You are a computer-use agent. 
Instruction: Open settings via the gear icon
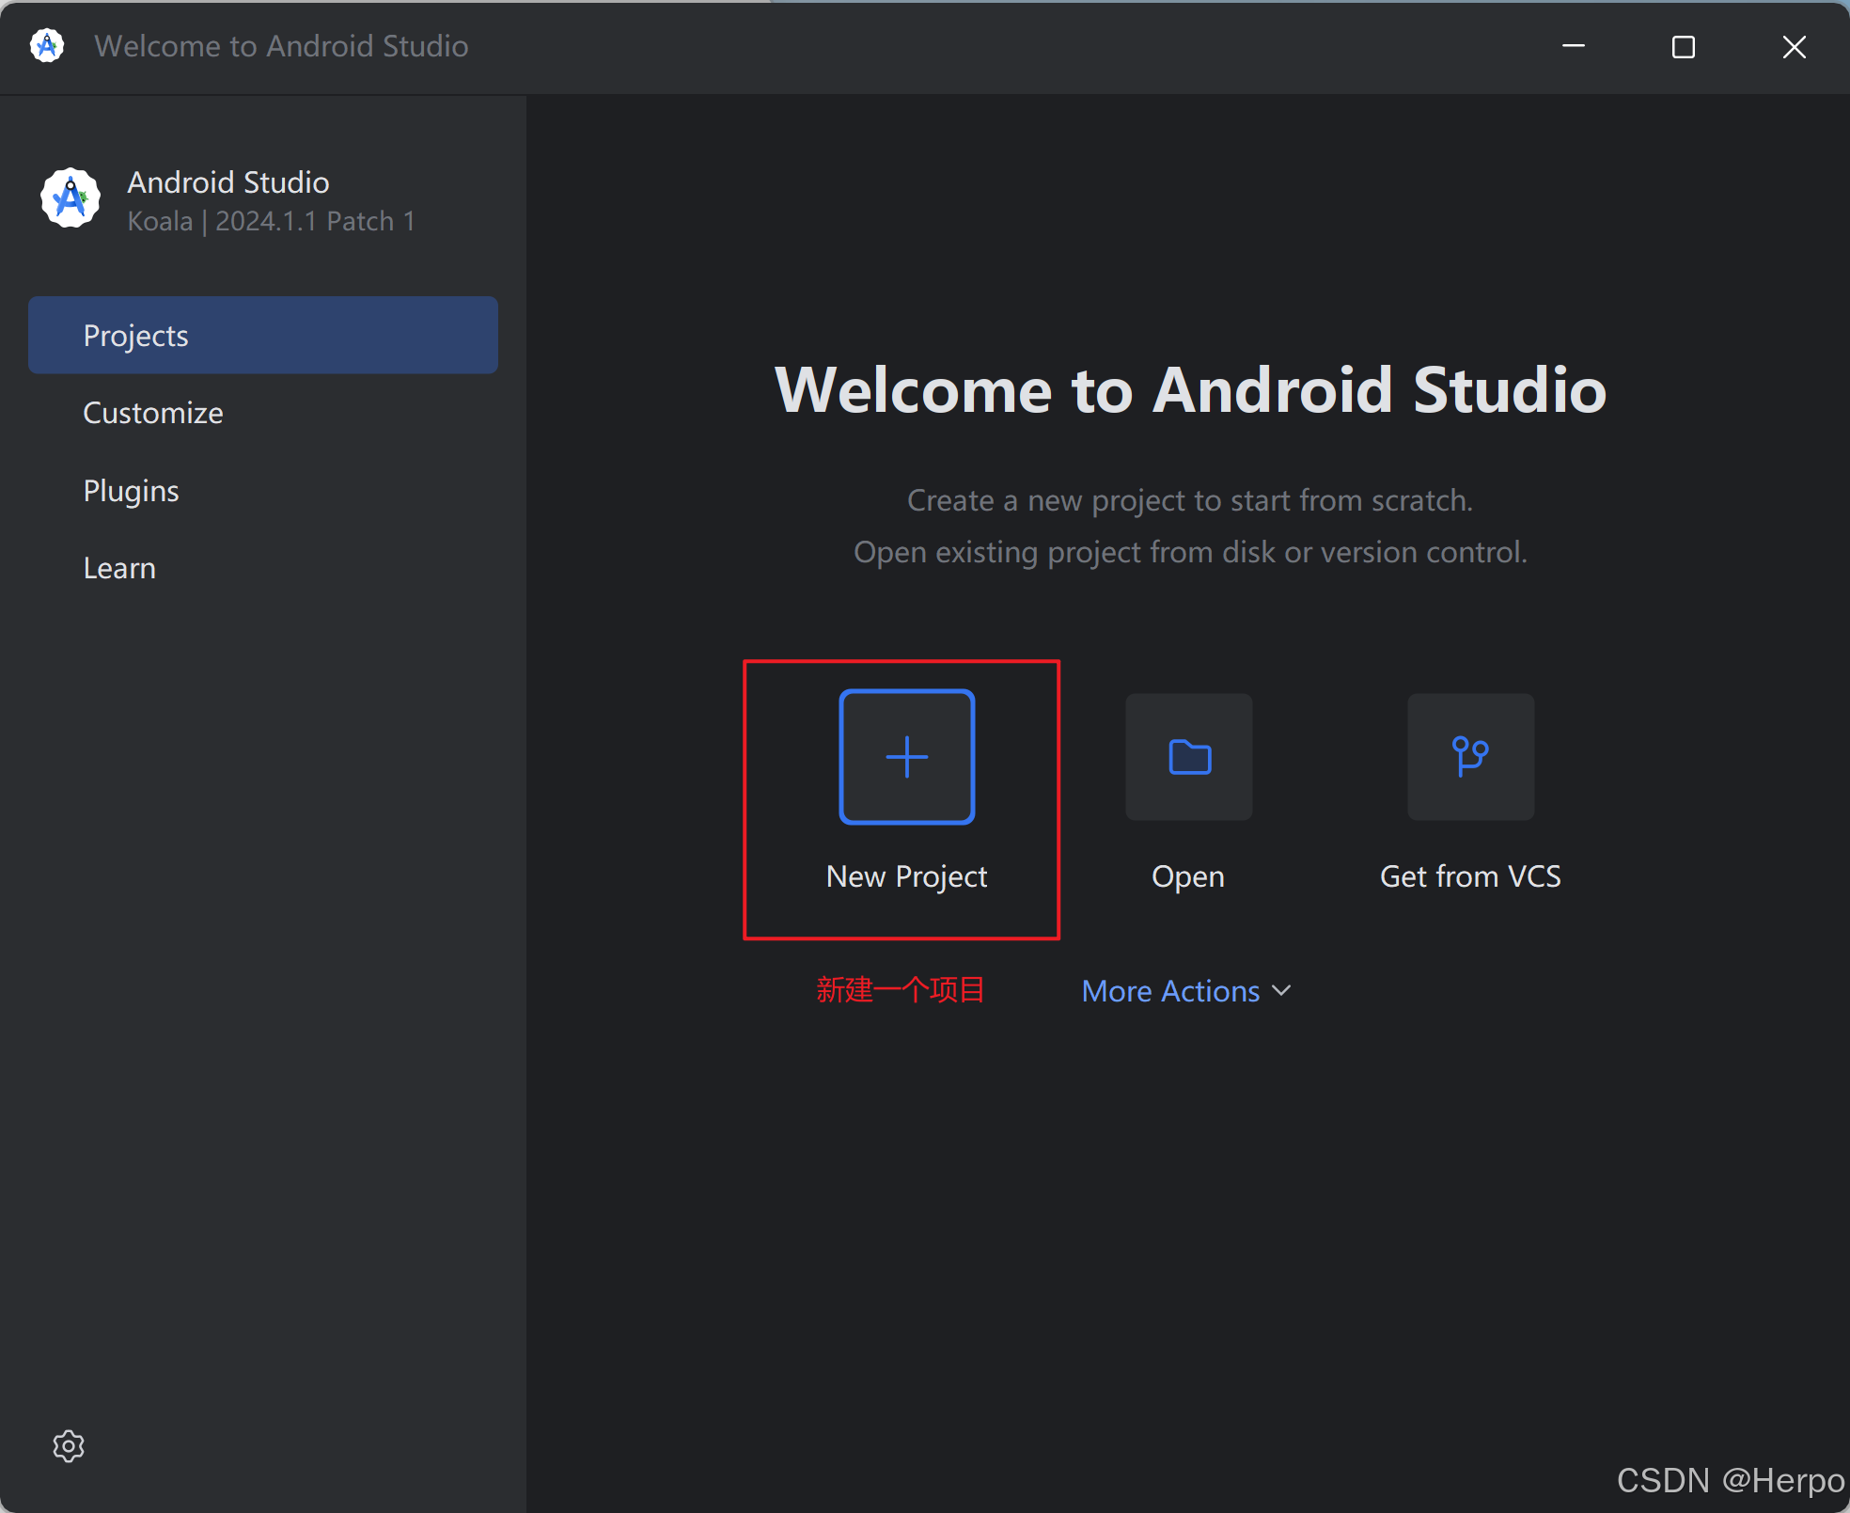coord(69,1445)
